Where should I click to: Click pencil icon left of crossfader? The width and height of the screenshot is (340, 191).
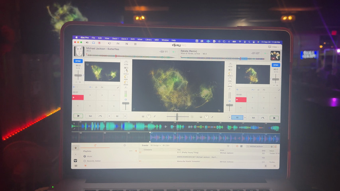[x=155, y=117]
